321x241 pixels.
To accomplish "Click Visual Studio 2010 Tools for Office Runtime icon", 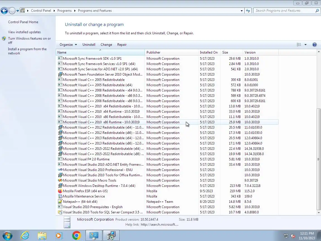I will pos(60,175).
